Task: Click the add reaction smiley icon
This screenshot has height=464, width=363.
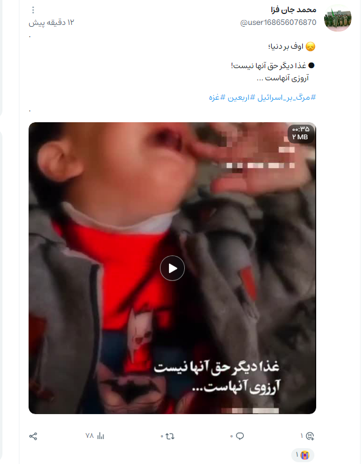Action: (310, 436)
